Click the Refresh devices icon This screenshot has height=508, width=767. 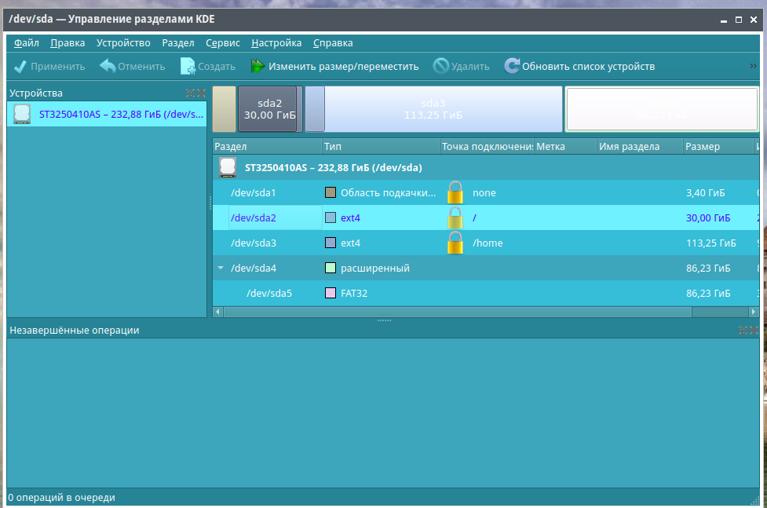tap(512, 66)
